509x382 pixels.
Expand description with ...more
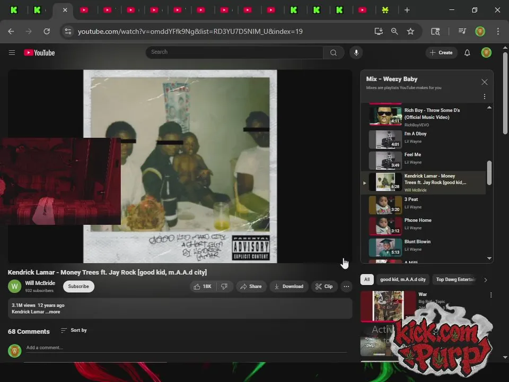click(x=52, y=312)
